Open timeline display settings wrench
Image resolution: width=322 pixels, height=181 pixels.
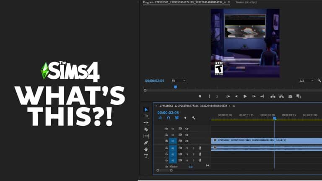[x=193, y=118]
